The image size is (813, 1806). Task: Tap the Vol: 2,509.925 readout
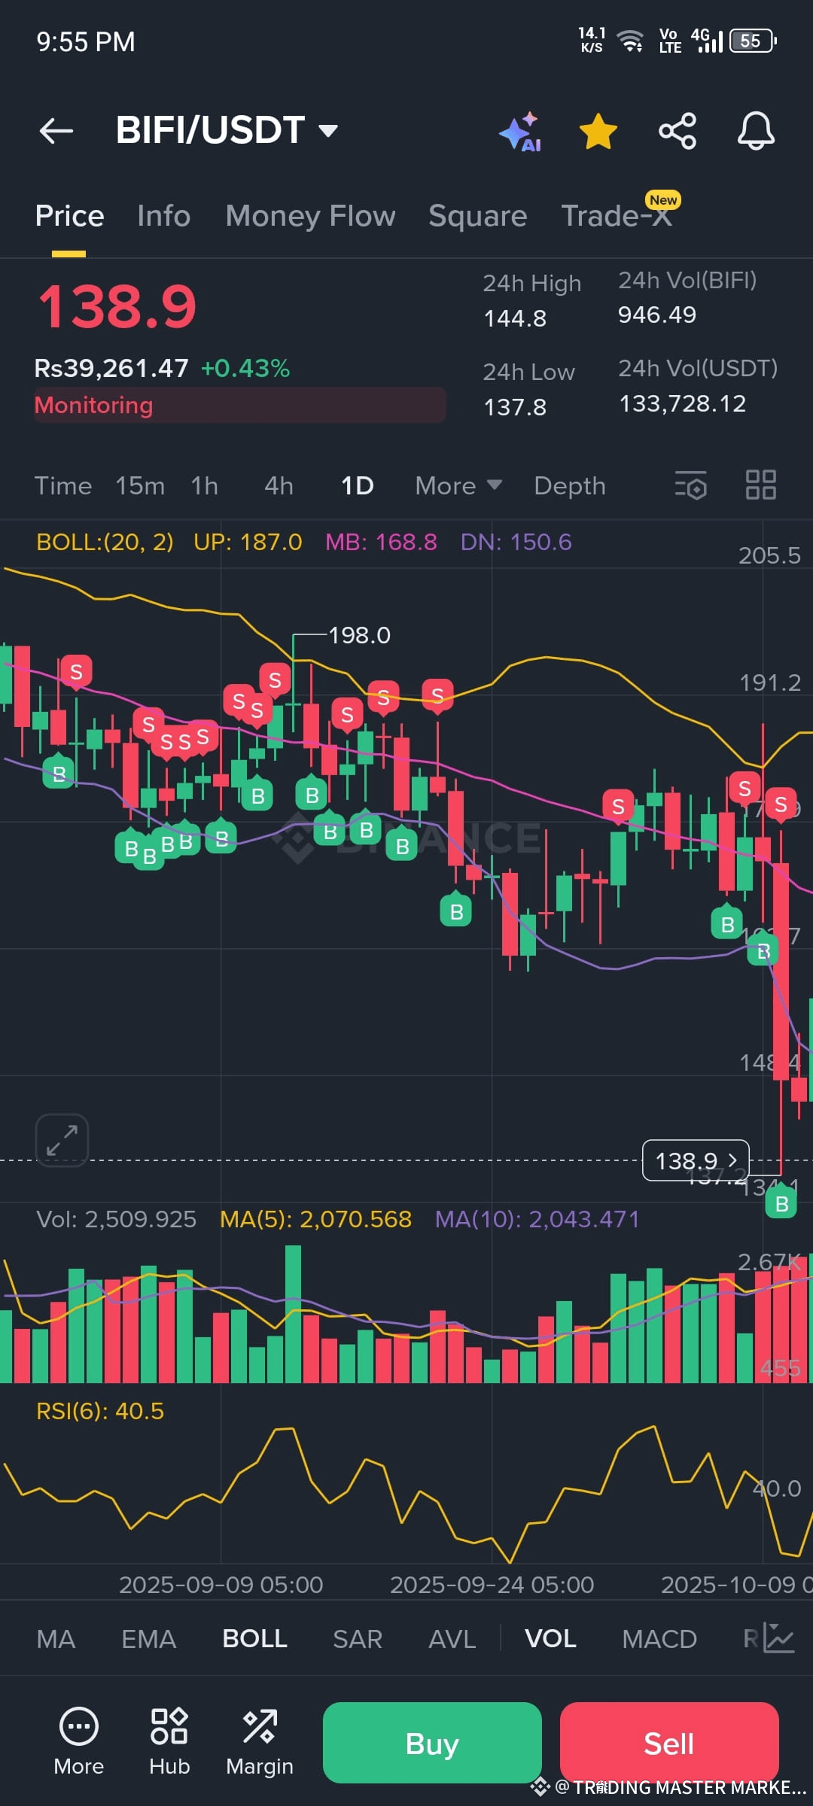(x=117, y=1219)
